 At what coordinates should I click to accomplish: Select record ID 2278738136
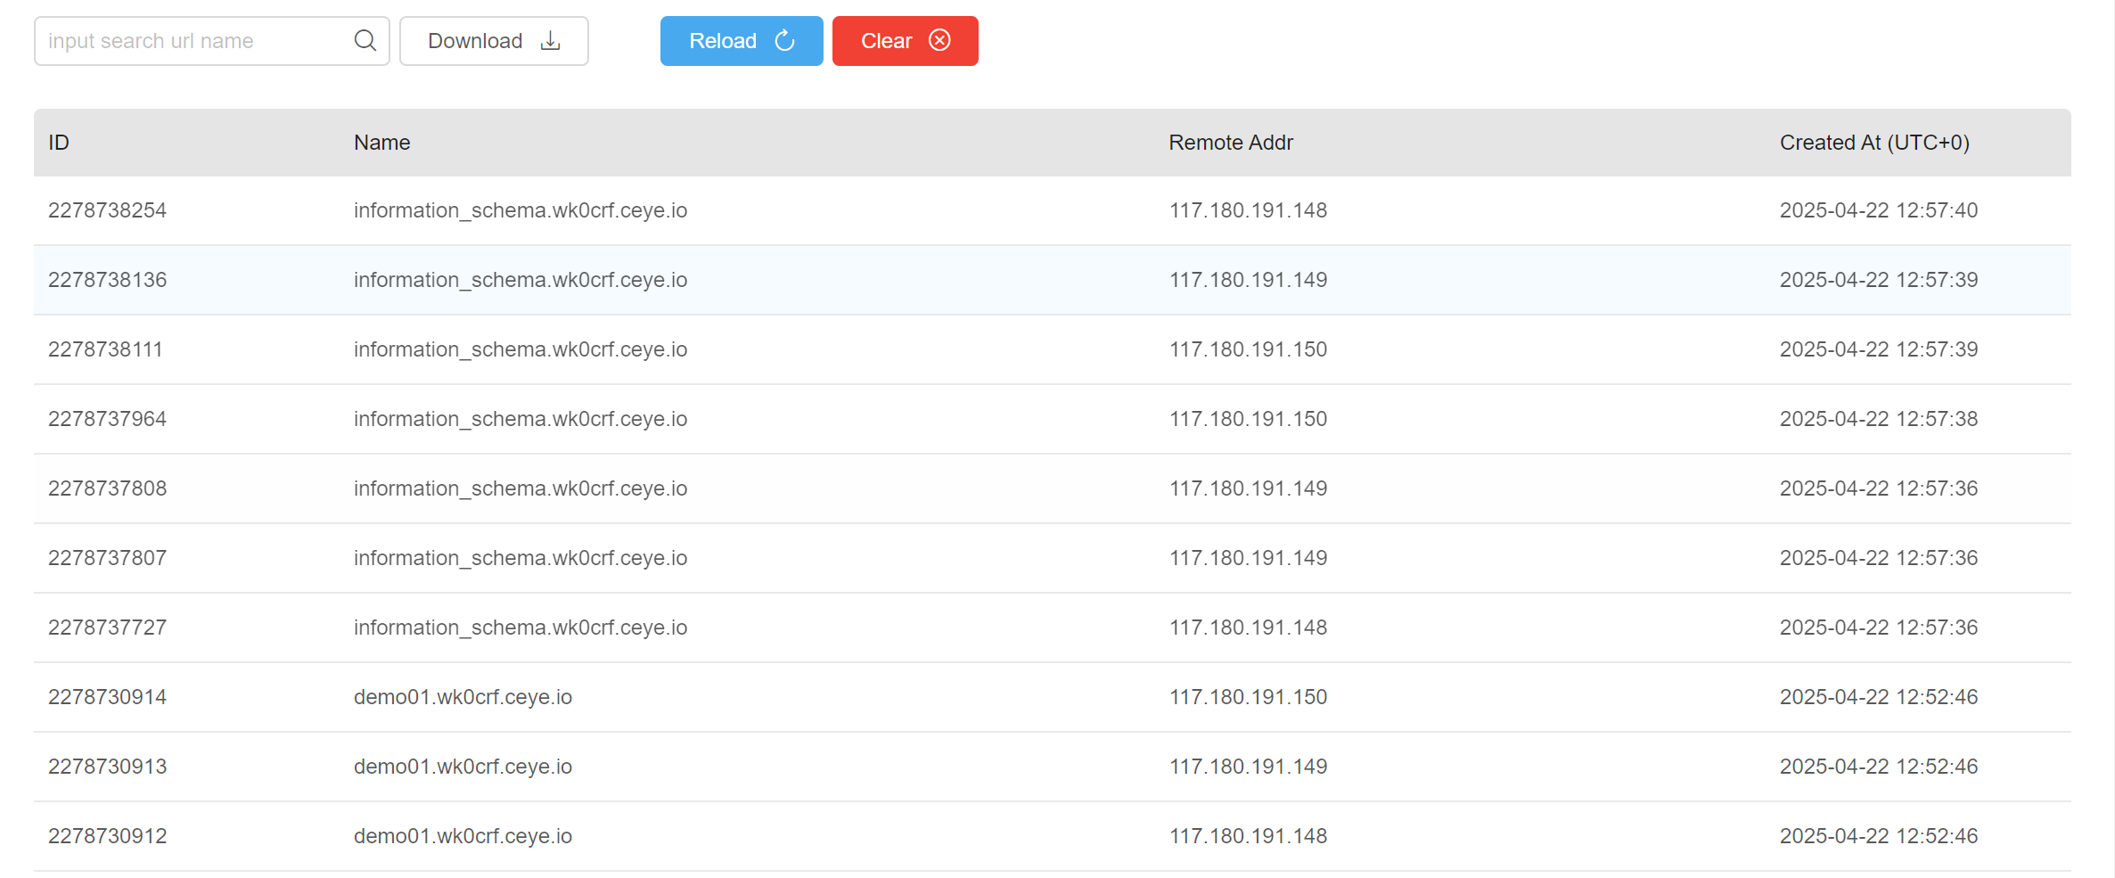(107, 280)
